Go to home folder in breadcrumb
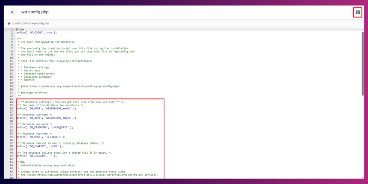Screen dimensions: 368x184 [x=9, y=23]
